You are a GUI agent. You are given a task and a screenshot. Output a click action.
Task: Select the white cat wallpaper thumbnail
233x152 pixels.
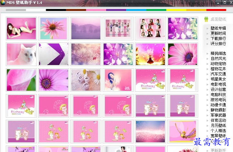click(21, 54)
